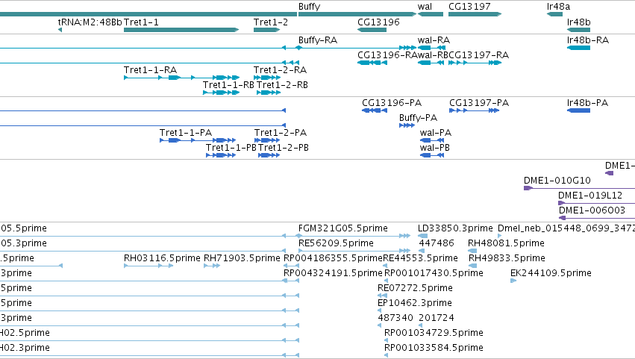
Task: Click the CG13197-RA transcript label
Action: pos(479,55)
